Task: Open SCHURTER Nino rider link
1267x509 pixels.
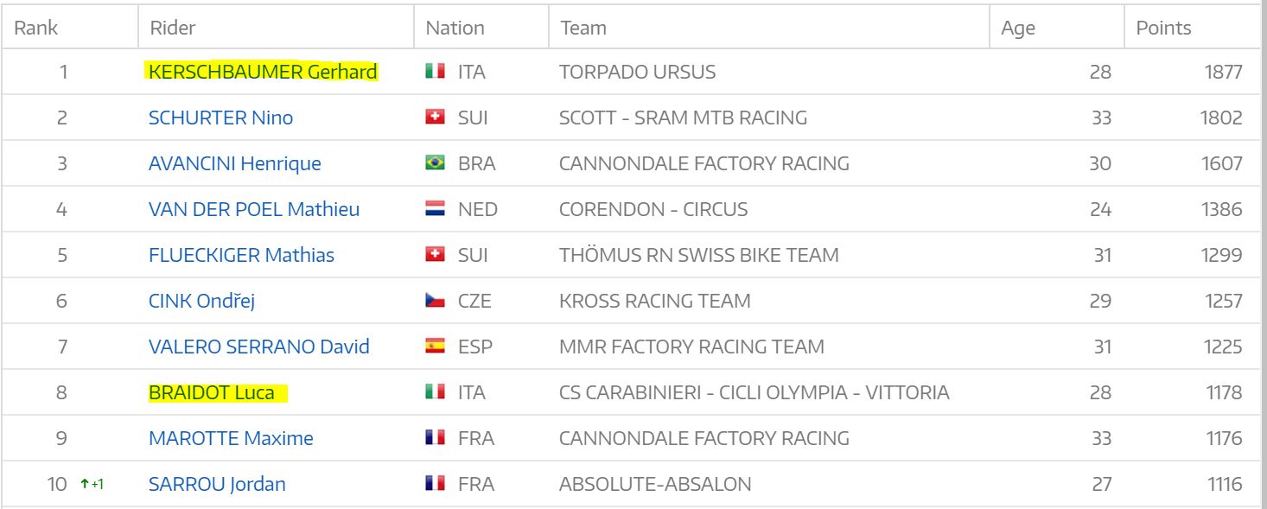Action: point(220,118)
